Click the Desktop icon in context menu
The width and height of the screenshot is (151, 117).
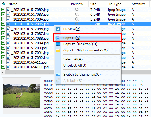click(x=58, y=44)
